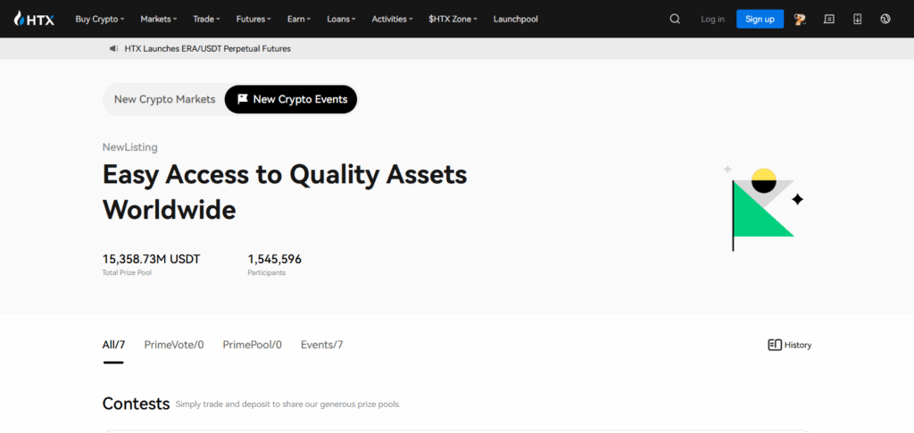
Task: Expand the Earn dropdown
Action: click(x=299, y=19)
